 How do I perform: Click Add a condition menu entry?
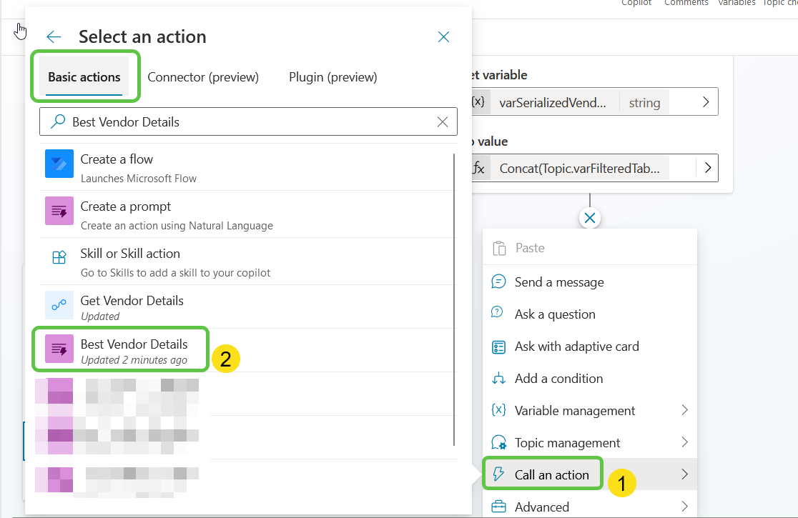pos(558,379)
